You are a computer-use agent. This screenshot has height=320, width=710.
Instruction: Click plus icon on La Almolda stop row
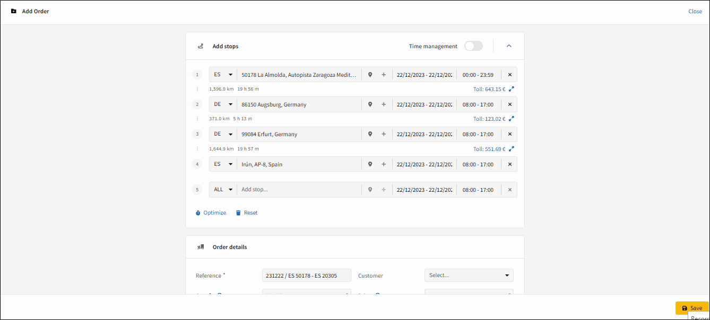tap(384, 75)
